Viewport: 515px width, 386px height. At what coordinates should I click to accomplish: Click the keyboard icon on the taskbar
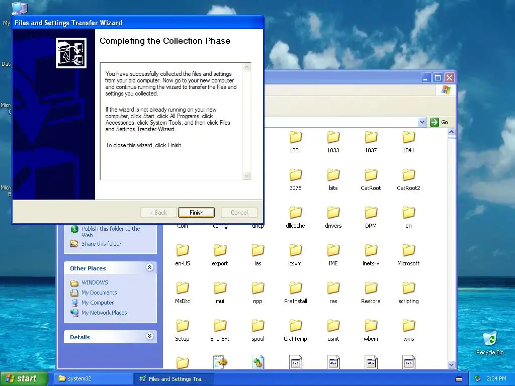pyautogui.click(x=459, y=379)
